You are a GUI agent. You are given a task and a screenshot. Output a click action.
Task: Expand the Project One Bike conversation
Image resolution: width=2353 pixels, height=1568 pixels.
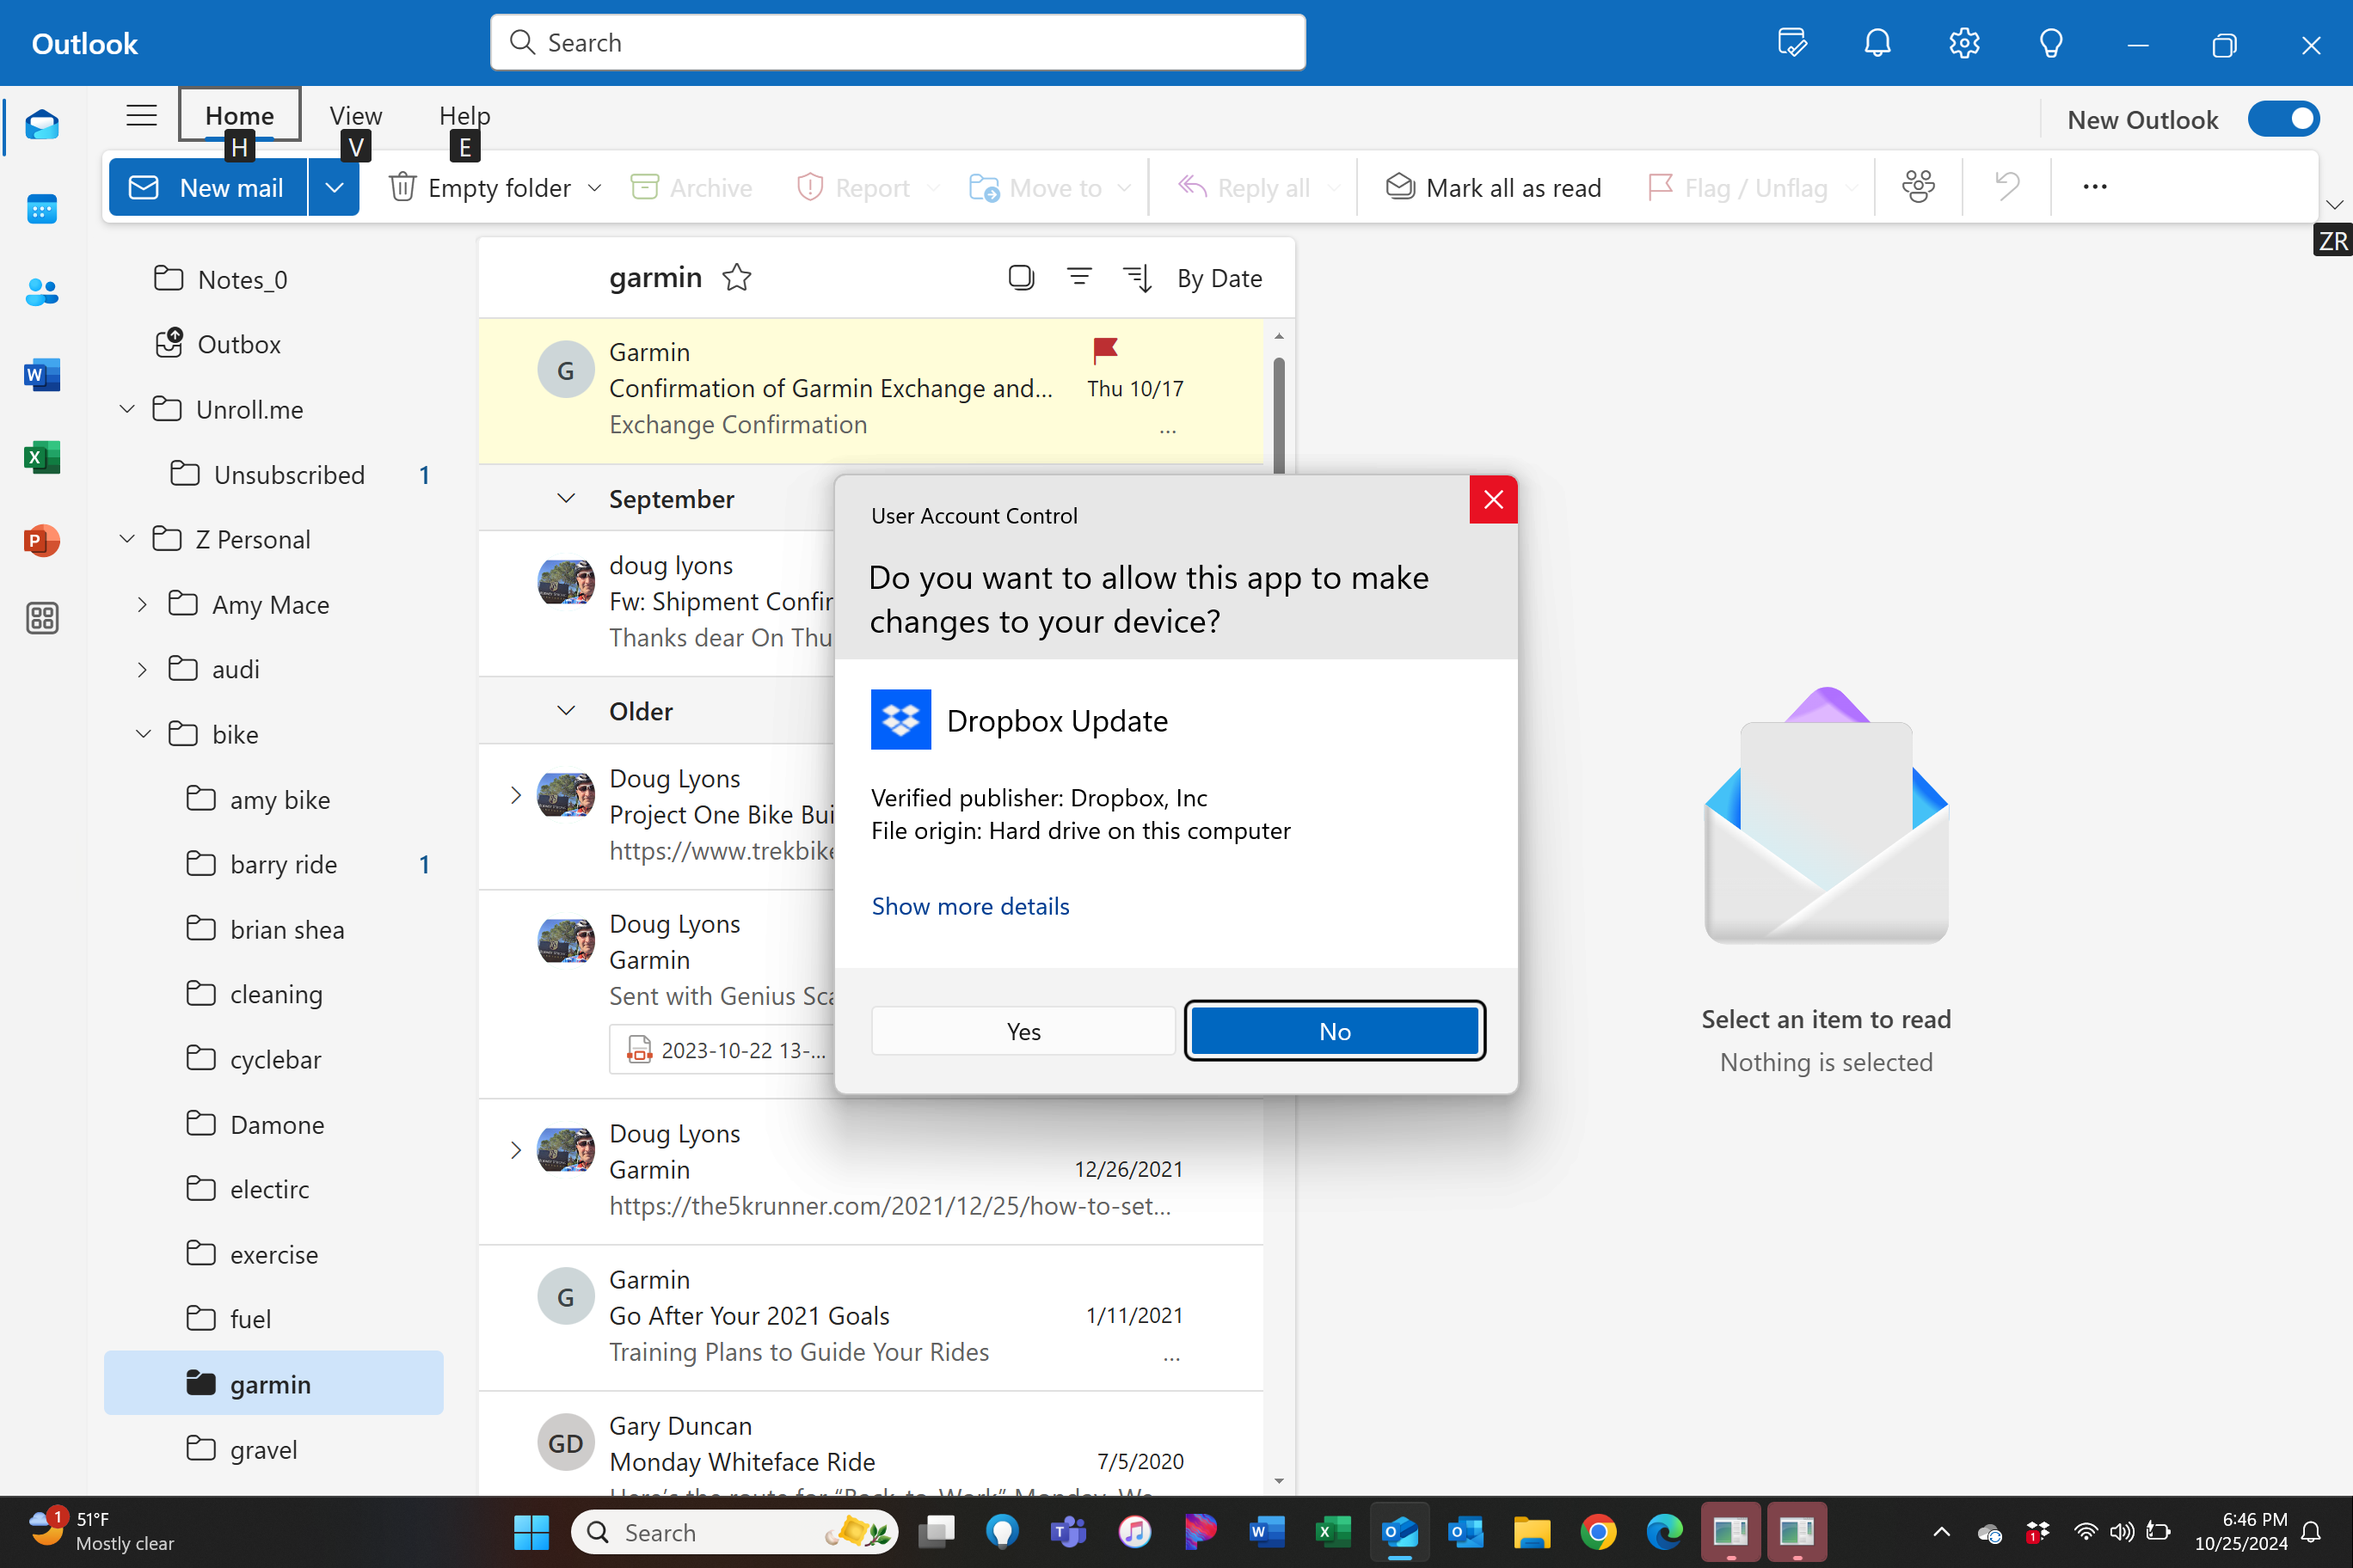click(x=516, y=795)
